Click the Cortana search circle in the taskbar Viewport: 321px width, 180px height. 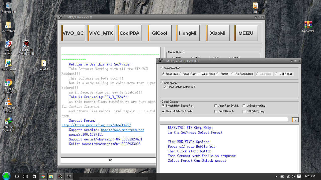tap(17, 176)
